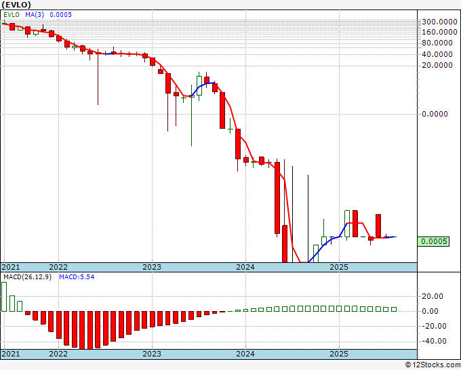Click the 80.0000 price axis label

coord(437,43)
